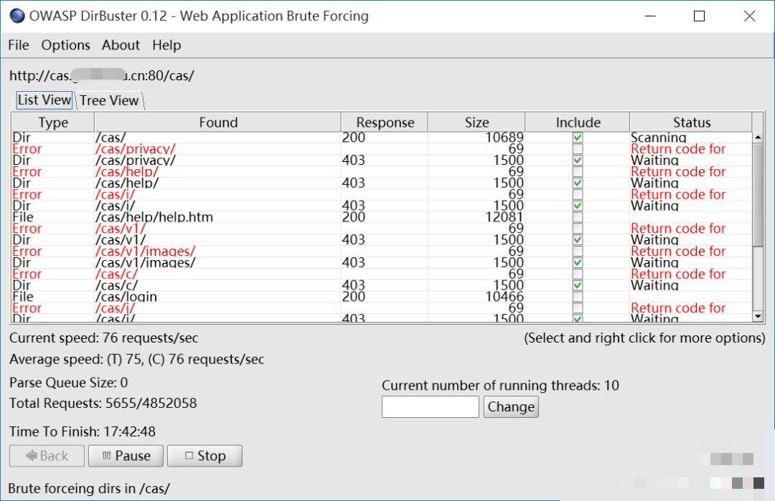Open the About menu
Viewport: 775px width, 501px height.
click(121, 45)
